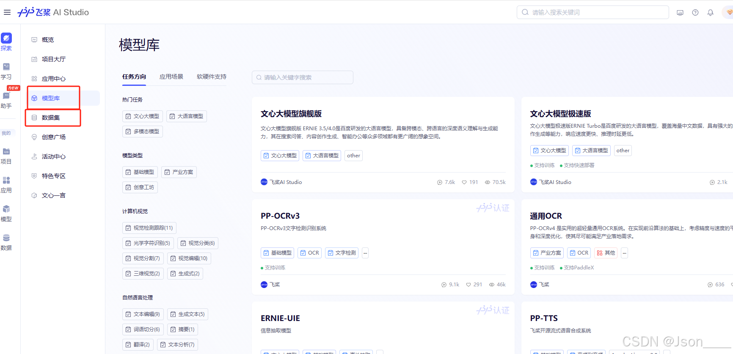The image size is (733, 354).
Task: Check the 视觉分割(7) filter
Action: [x=143, y=258]
